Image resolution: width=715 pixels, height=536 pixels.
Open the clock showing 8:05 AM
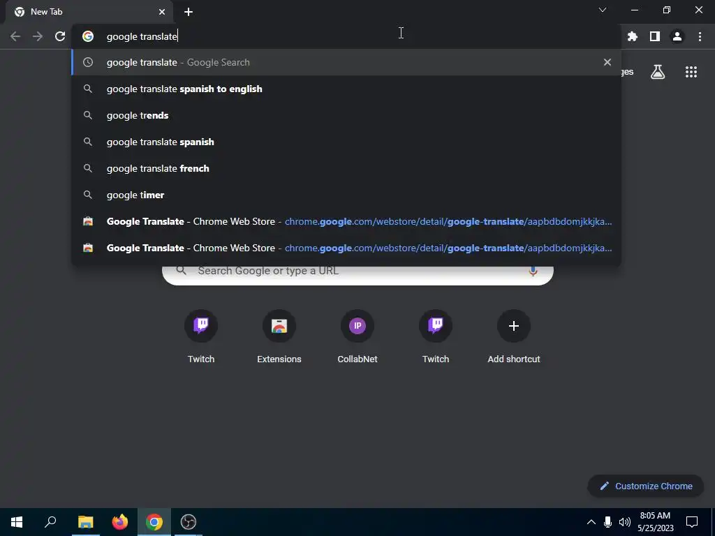click(655, 522)
